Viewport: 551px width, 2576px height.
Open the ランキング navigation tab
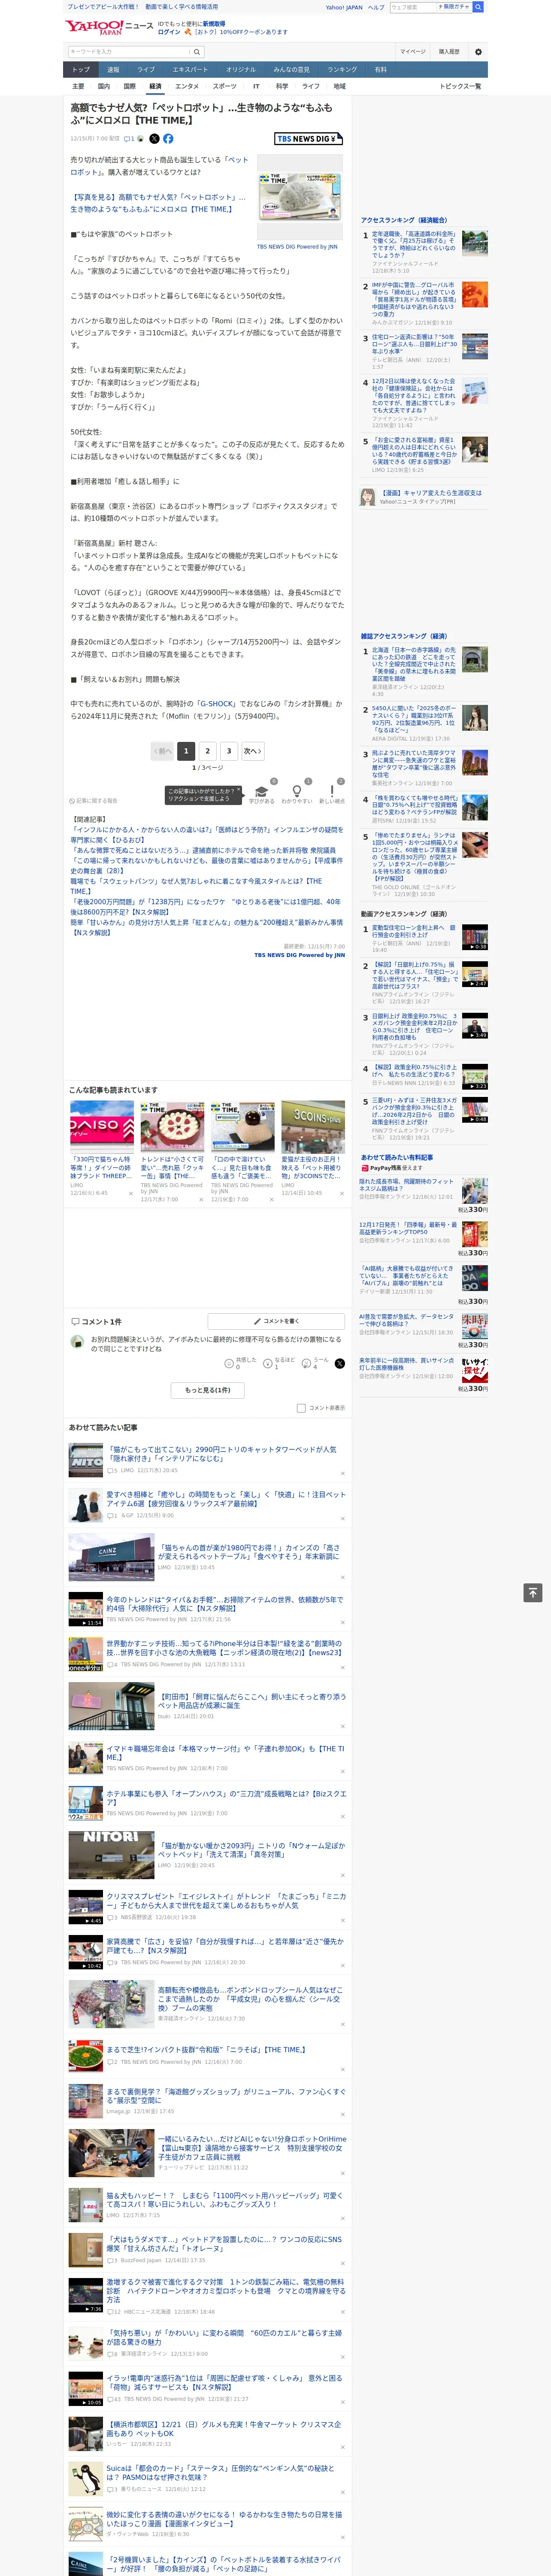pyautogui.click(x=342, y=70)
